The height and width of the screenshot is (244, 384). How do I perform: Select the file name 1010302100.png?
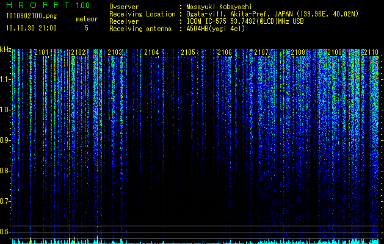[x=32, y=16]
